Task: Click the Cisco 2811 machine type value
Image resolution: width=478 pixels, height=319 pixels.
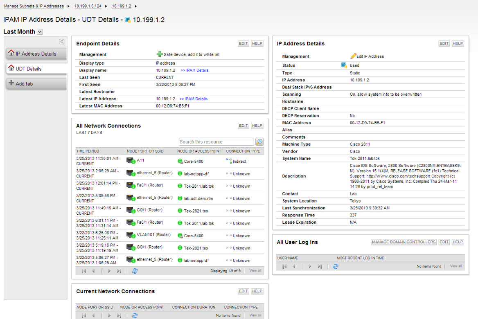Action: click(x=360, y=144)
